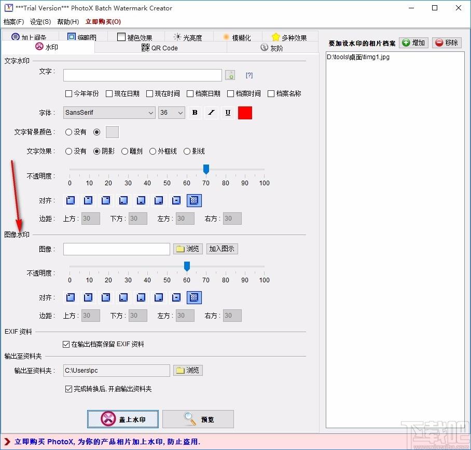The width and height of the screenshot is (471, 450).
Task: Select bottom-left alignment for image watermark
Action: tap(123, 297)
